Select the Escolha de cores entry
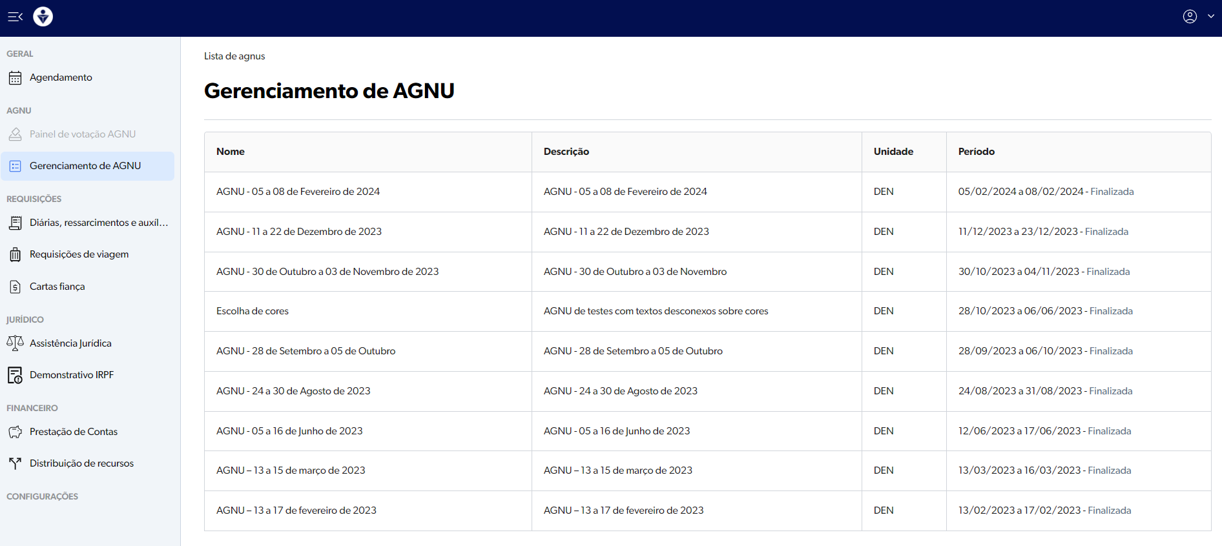This screenshot has height=546, width=1222. [253, 311]
